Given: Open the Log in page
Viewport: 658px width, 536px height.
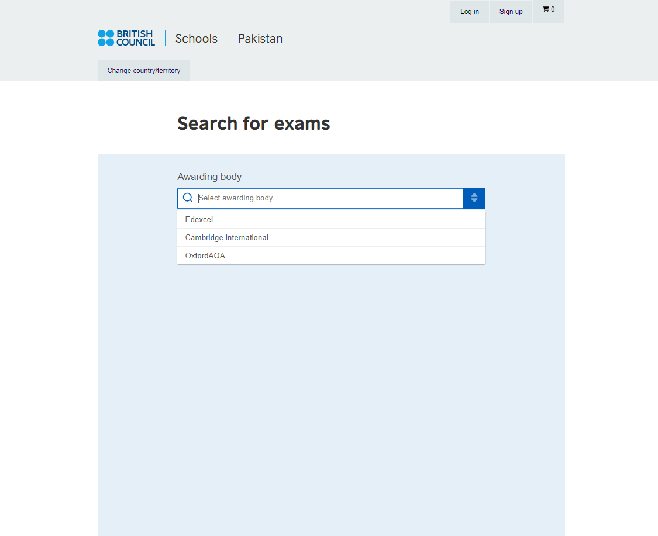Looking at the screenshot, I should point(469,12).
